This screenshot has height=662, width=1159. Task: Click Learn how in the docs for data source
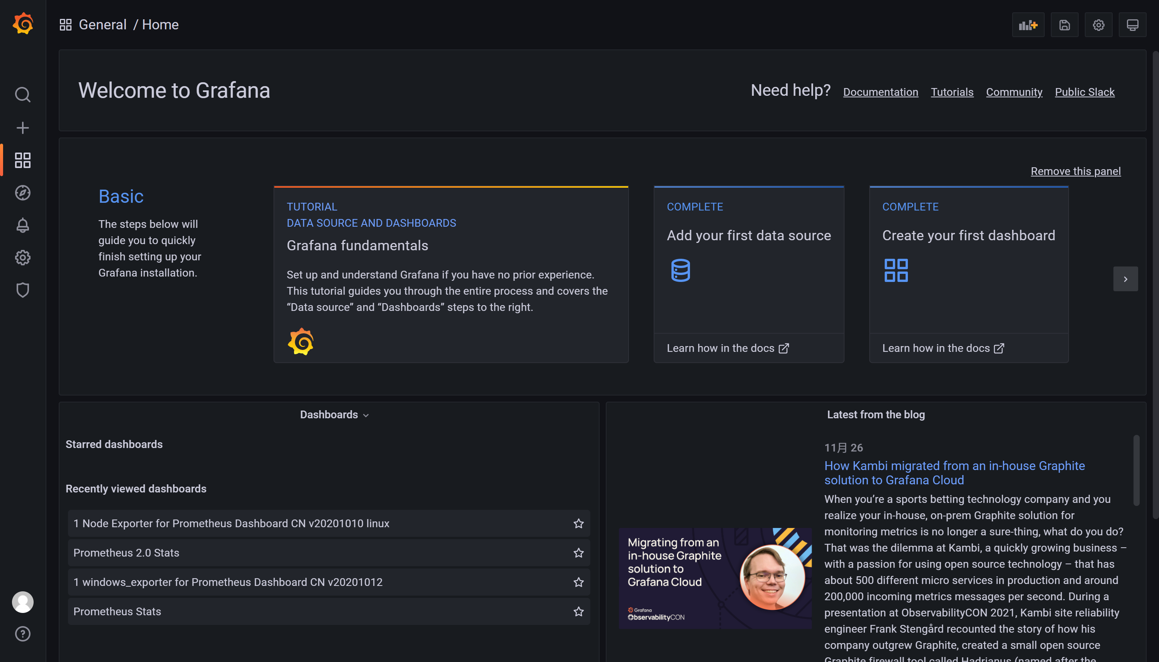point(727,348)
